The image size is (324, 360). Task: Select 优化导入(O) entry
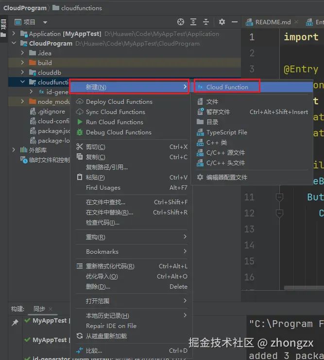pos(132,277)
